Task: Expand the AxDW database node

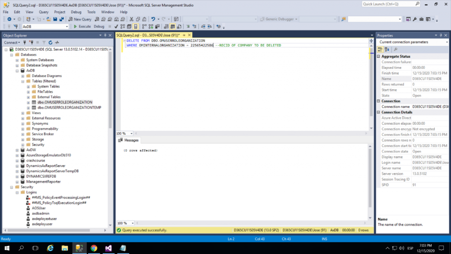Action: click(17, 150)
